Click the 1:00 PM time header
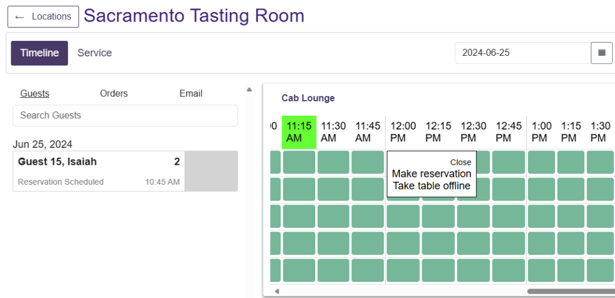 (542, 132)
